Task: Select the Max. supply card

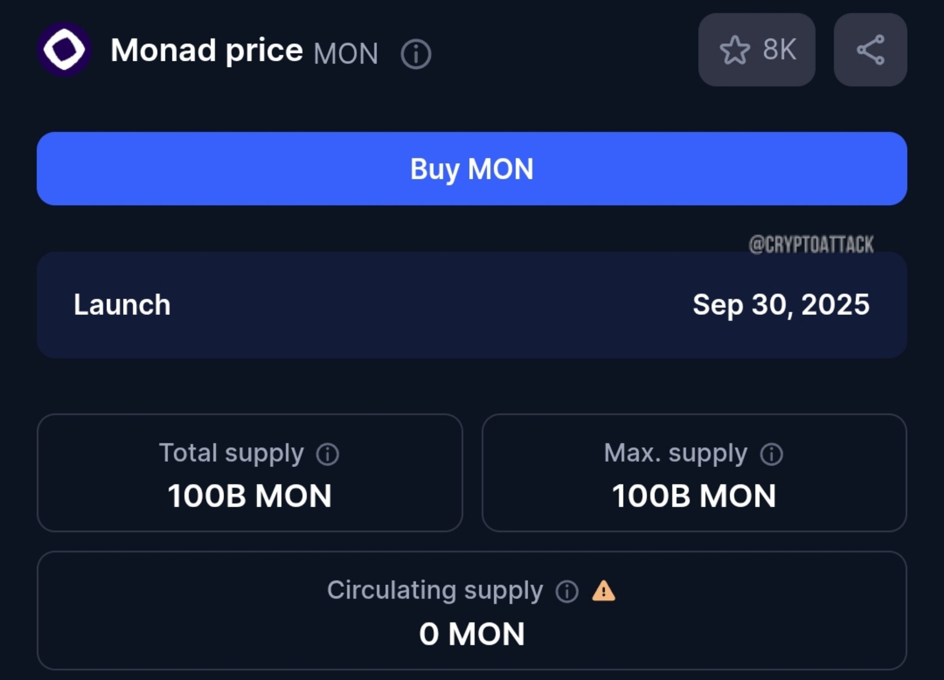Action: 694,473
